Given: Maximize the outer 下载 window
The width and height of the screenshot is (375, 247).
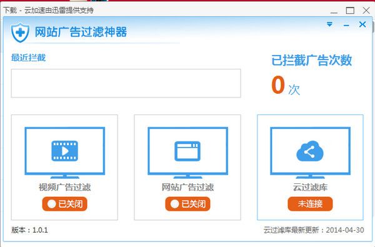Looking at the screenshot, I should tap(350, 11).
